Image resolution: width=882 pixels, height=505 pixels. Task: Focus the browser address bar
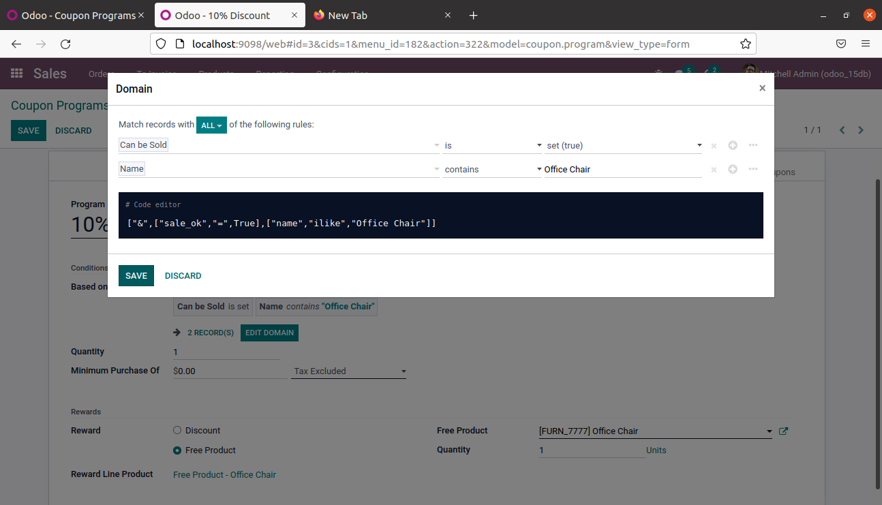[454, 44]
